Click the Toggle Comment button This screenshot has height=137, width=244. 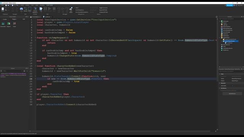[x=103, y=8]
